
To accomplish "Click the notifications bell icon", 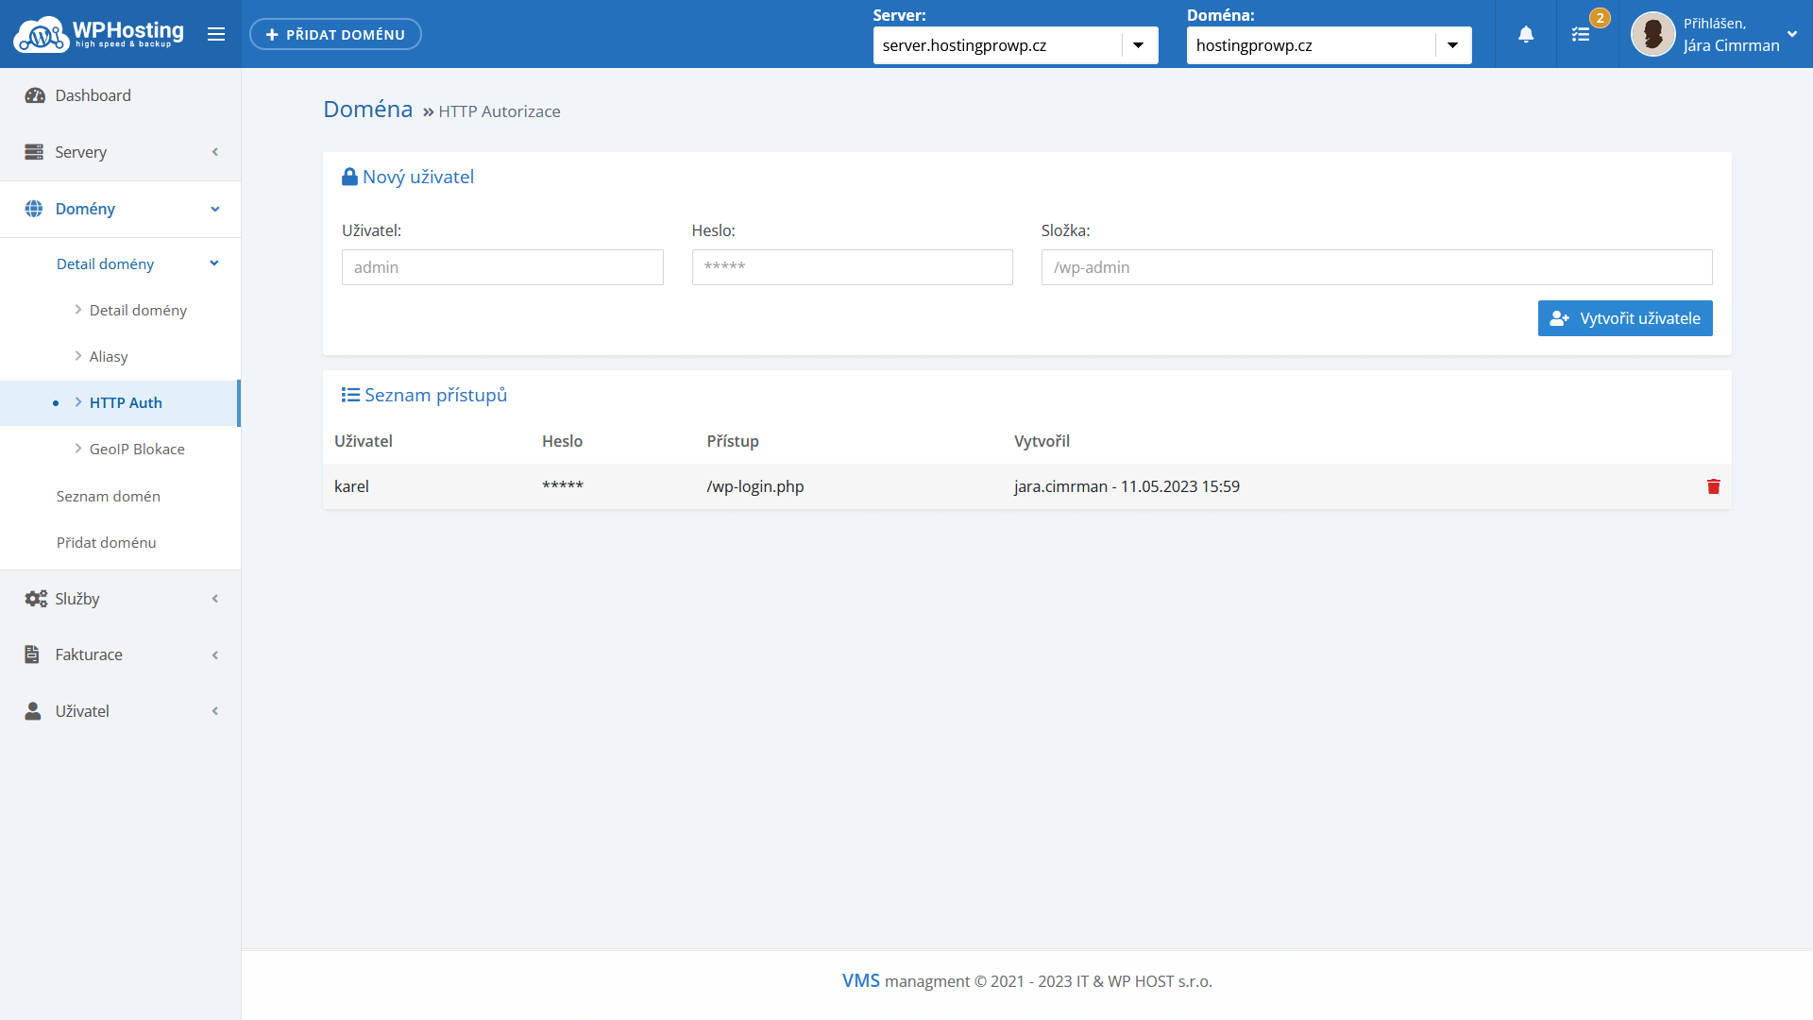I will click(x=1526, y=35).
